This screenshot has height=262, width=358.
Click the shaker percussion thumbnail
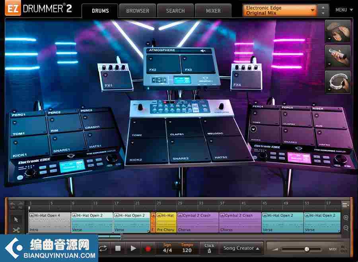click(x=338, y=56)
